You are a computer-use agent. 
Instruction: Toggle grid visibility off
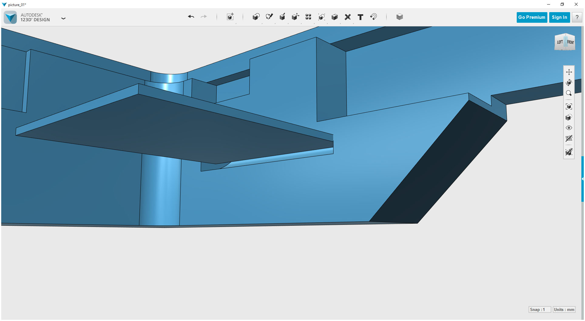tap(569, 139)
